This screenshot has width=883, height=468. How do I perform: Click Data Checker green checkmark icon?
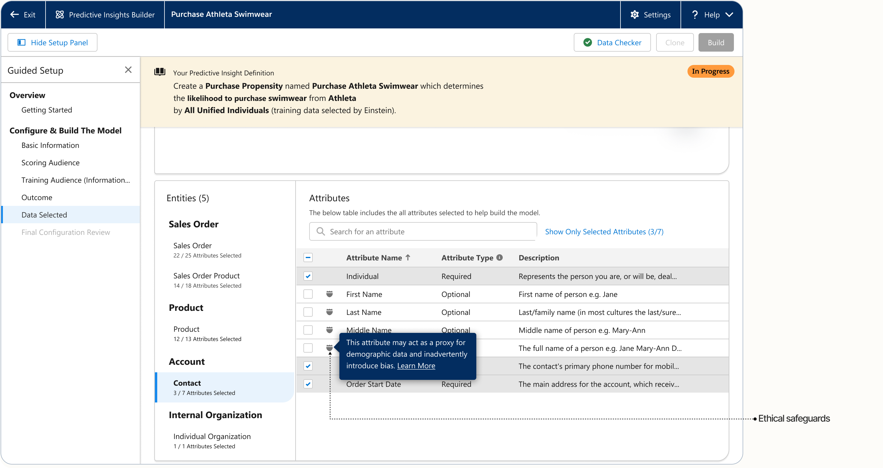pyautogui.click(x=587, y=42)
